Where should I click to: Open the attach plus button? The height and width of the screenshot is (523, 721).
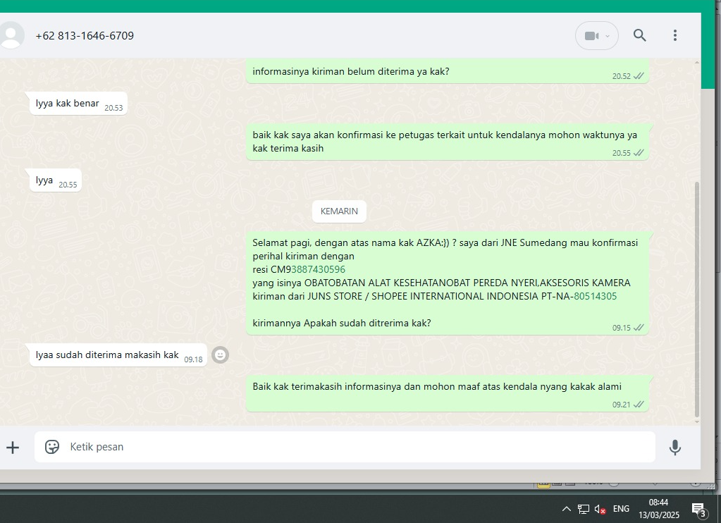click(x=13, y=447)
